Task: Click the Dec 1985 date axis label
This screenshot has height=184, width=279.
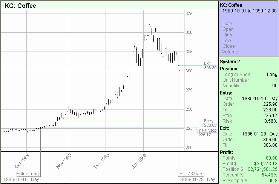Action: (x=102, y=161)
